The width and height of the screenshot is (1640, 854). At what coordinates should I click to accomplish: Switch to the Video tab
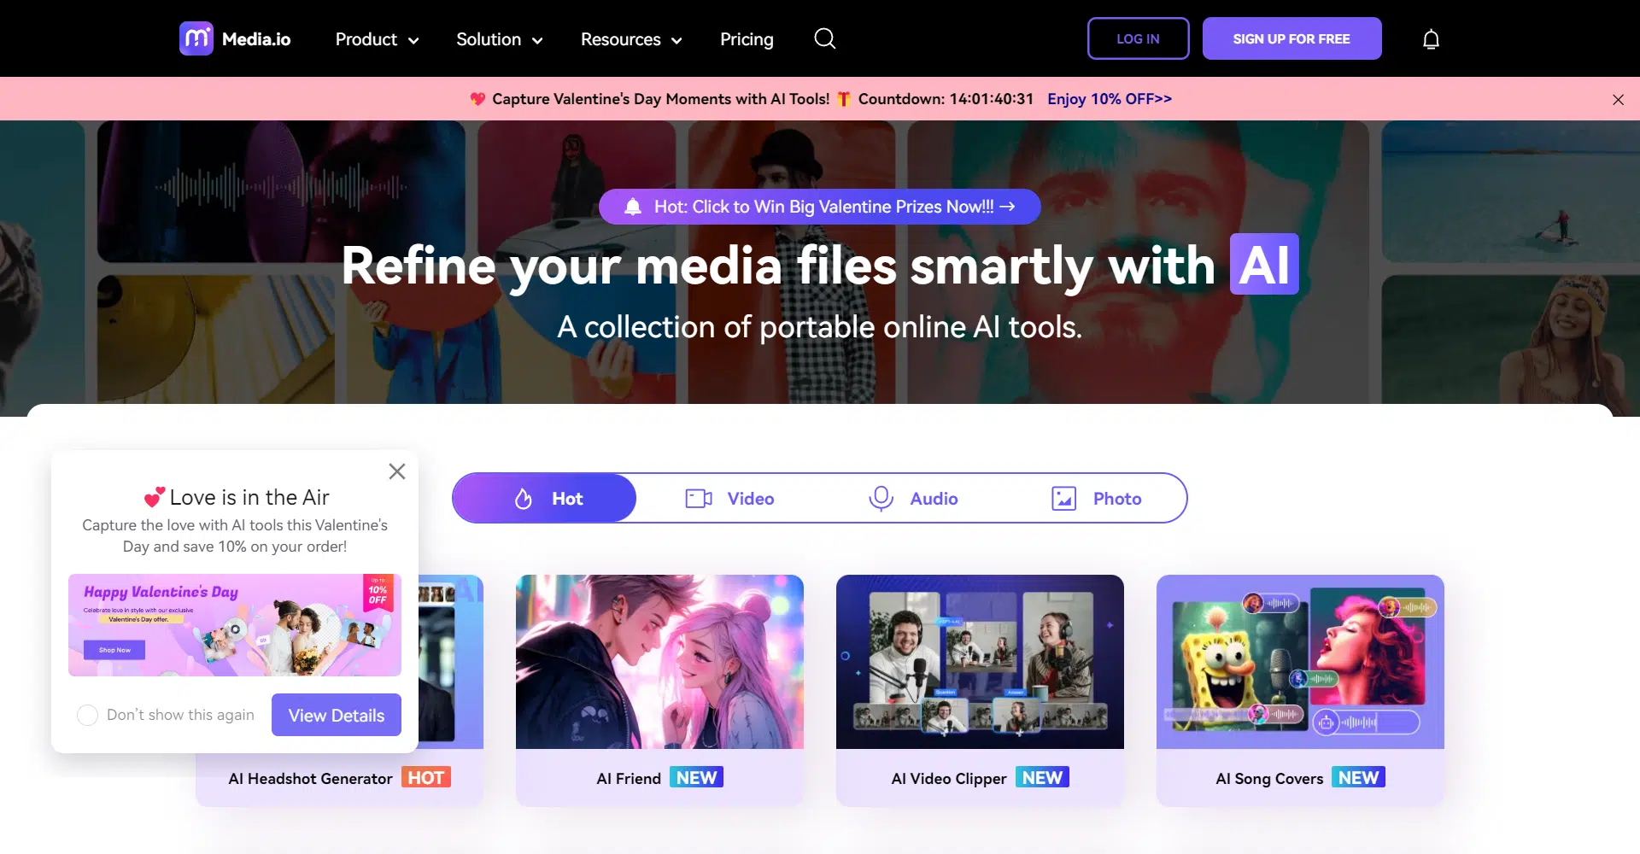pyautogui.click(x=730, y=499)
